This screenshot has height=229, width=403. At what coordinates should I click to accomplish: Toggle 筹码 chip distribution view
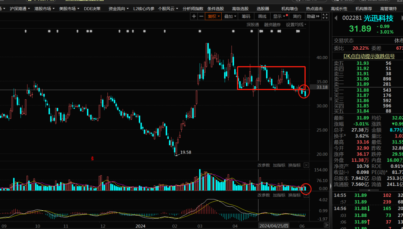246,16
